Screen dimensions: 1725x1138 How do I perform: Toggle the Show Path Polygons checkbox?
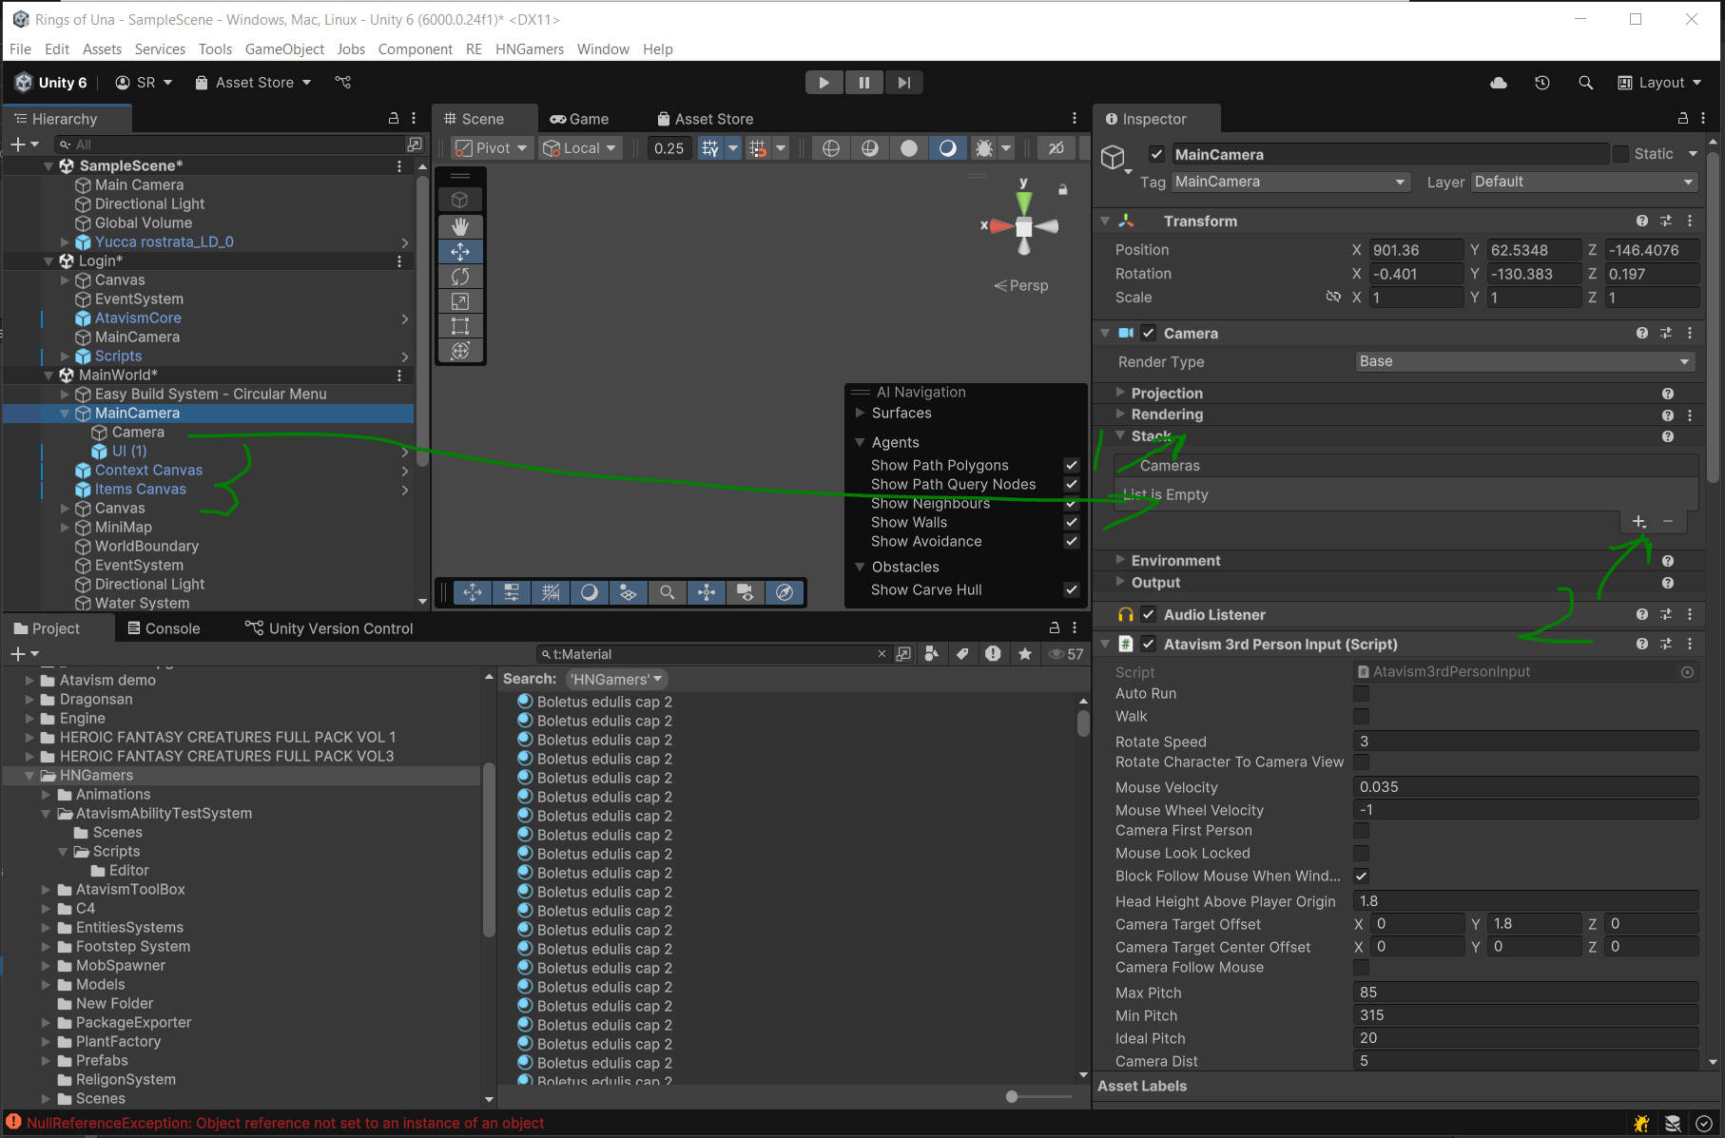click(x=1072, y=465)
